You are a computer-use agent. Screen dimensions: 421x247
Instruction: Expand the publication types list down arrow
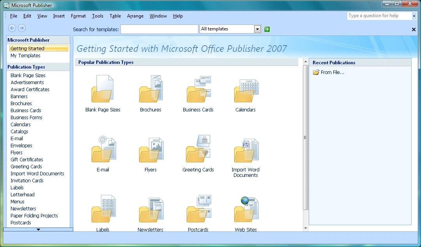click(x=38, y=229)
